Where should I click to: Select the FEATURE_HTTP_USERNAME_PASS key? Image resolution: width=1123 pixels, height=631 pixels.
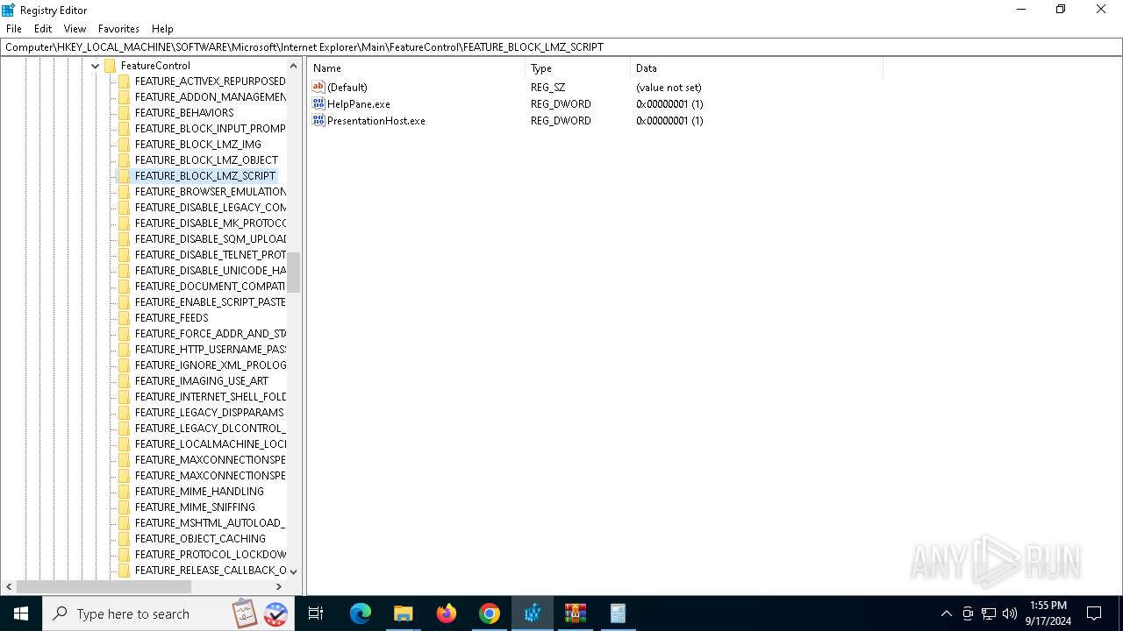(211, 350)
